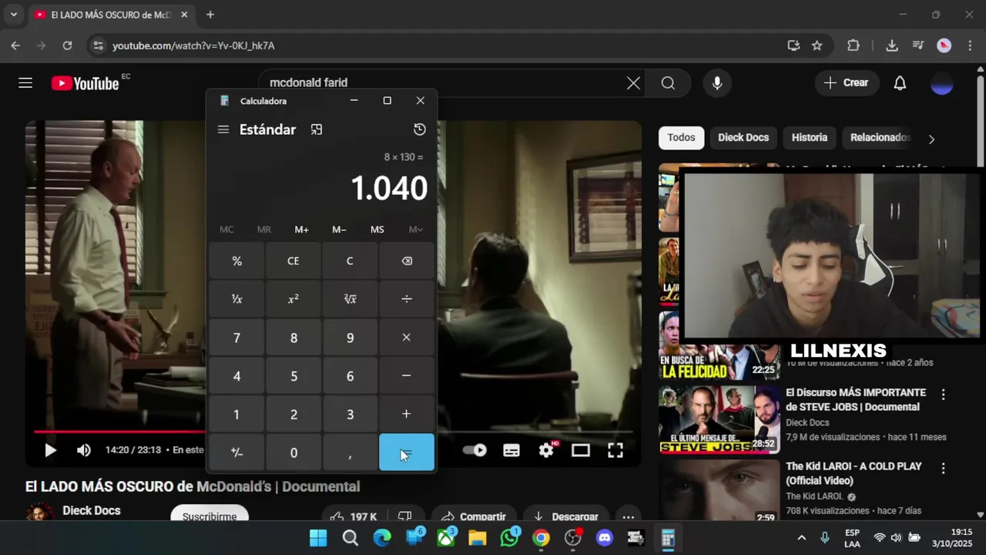Image resolution: width=986 pixels, height=555 pixels.
Task: Open Chrome extensions puzzle icon
Action: pyautogui.click(x=854, y=45)
